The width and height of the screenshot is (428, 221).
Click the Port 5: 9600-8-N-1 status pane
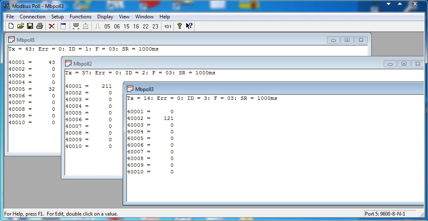coord(390,214)
